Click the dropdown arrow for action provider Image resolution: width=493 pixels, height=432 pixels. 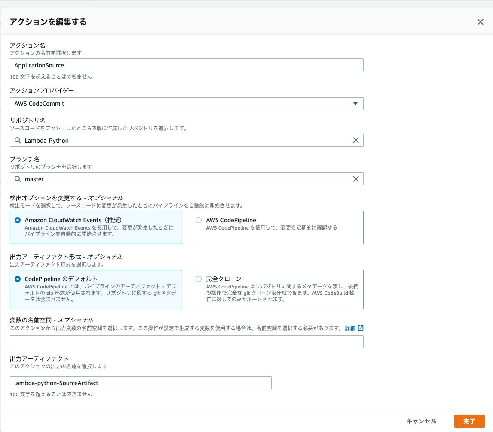(x=355, y=104)
